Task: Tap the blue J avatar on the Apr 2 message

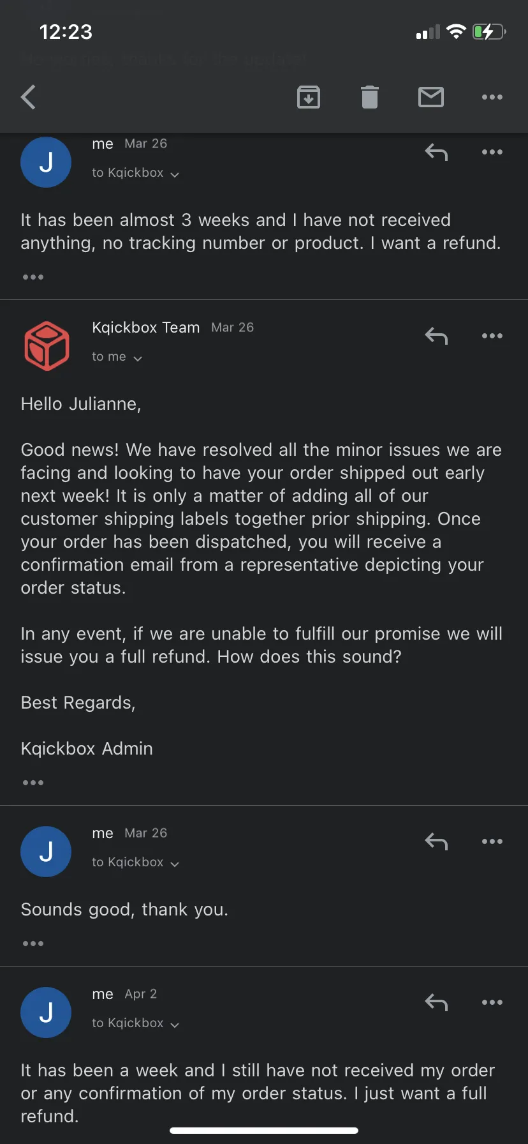Action: pyautogui.click(x=46, y=1012)
